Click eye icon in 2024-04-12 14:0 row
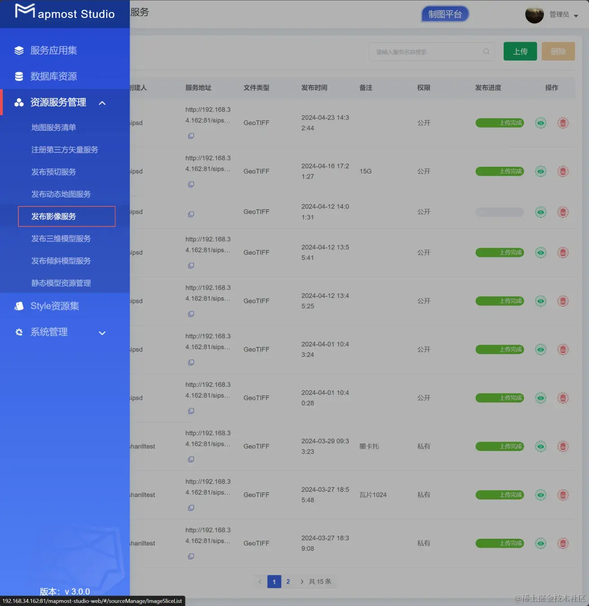This screenshot has height=606, width=589. pyautogui.click(x=541, y=212)
